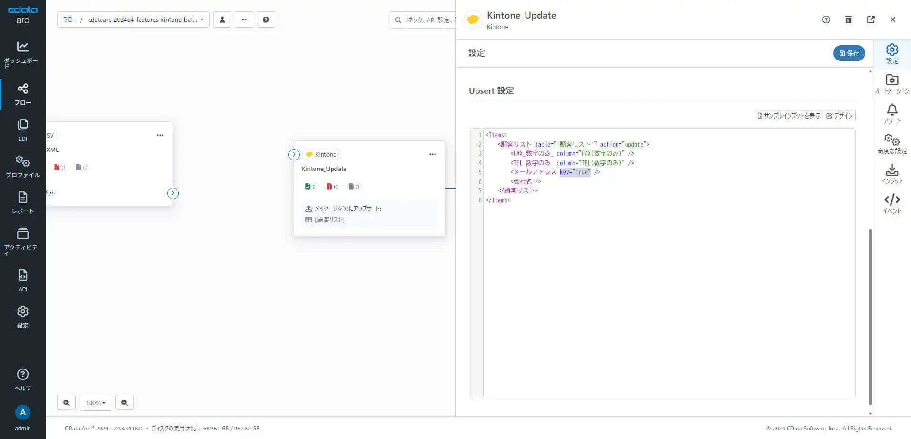911x439 pixels.
Task: Open the Help icon in the sidebar
Action: pyautogui.click(x=22, y=379)
